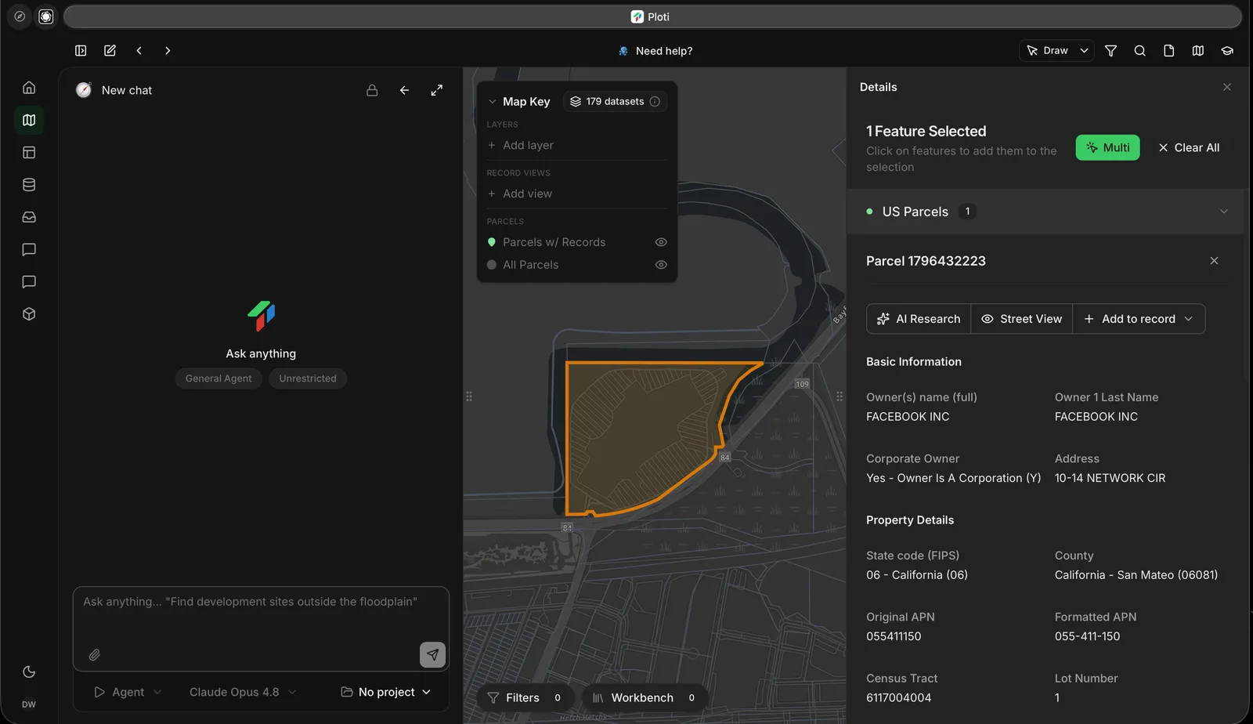Open the Agent mode dropdown

click(128, 692)
